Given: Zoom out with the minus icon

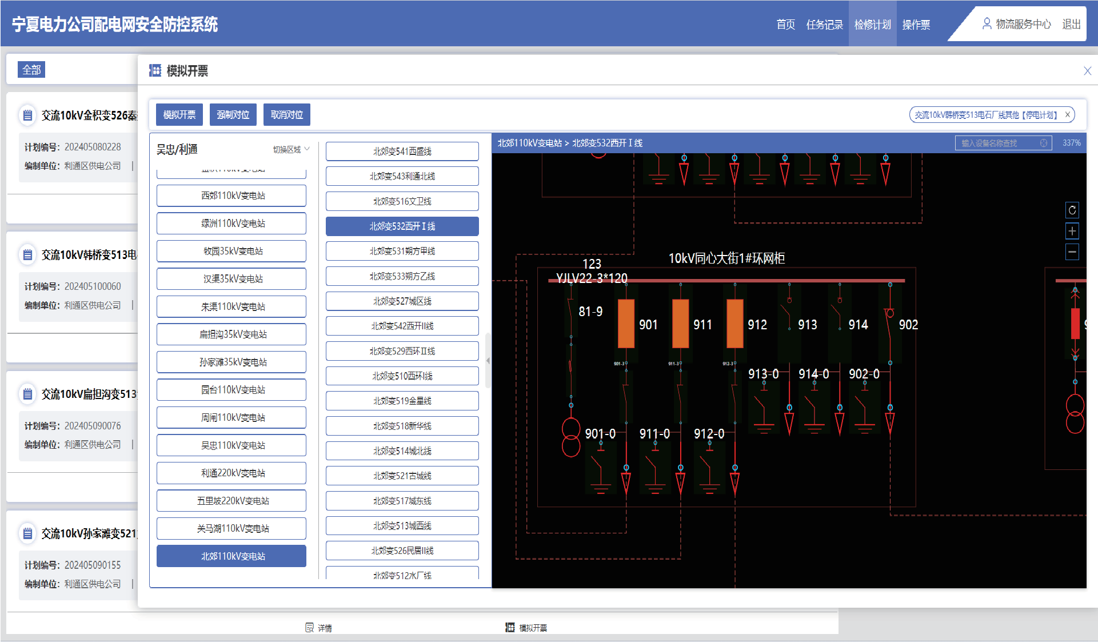Looking at the screenshot, I should click(1072, 252).
